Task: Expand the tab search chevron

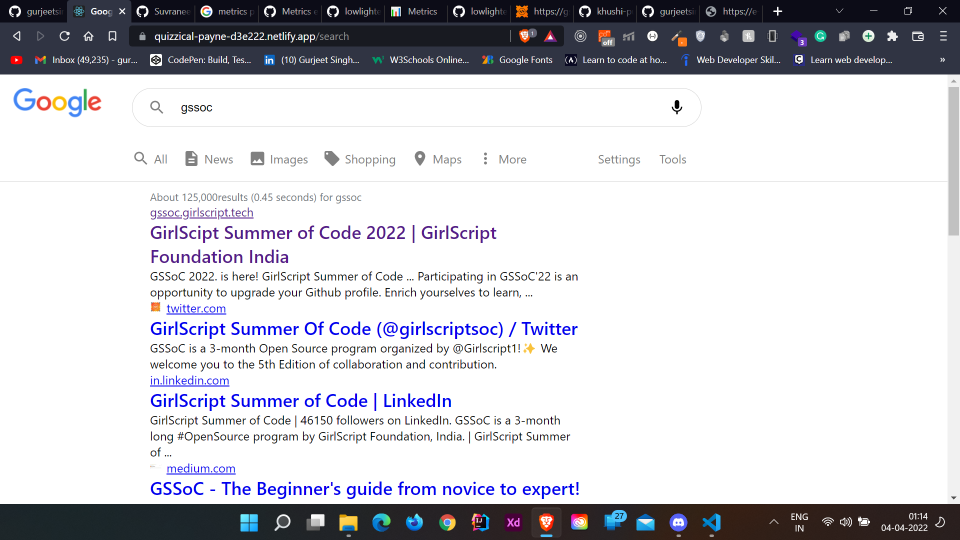Action: pyautogui.click(x=839, y=10)
